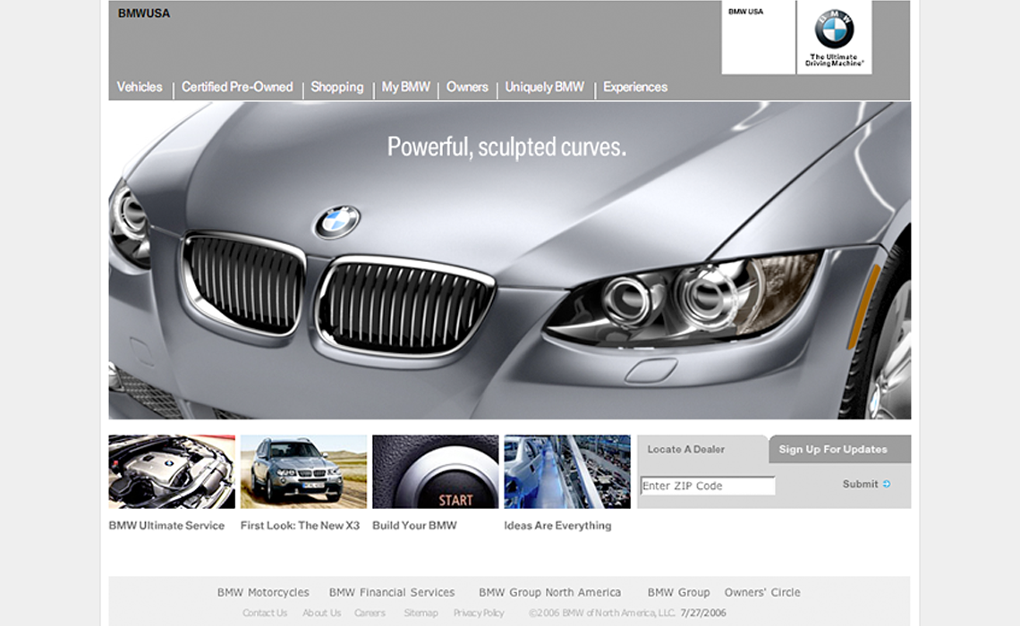Screen dimensions: 1020x626
Task: Click the Careers link
Action: [370, 613]
